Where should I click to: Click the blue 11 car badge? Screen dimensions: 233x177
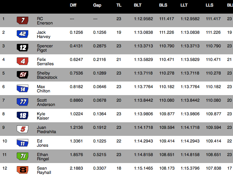point(23,143)
